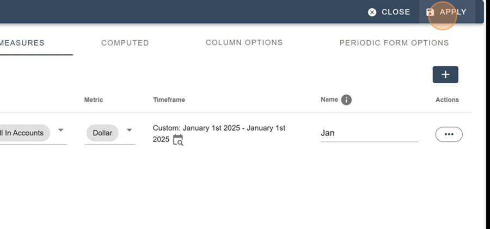Click the All In Accounts chip

[x=24, y=133]
